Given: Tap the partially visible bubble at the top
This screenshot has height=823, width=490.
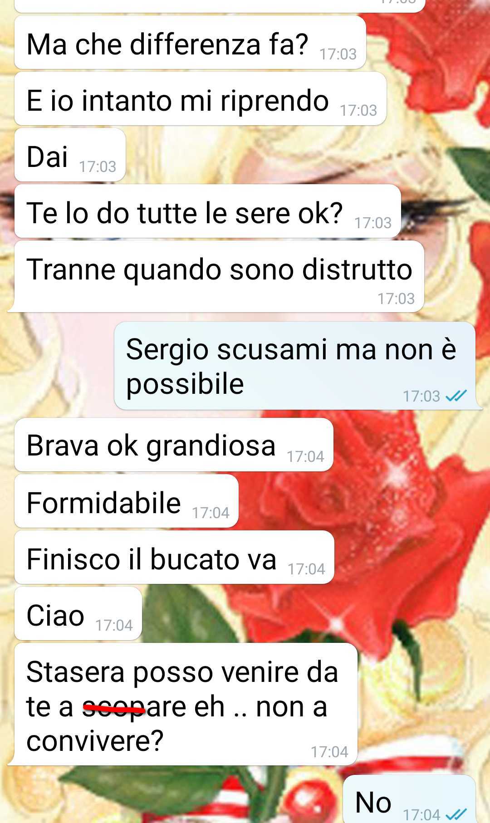Looking at the screenshot, I should click(220, 6).
